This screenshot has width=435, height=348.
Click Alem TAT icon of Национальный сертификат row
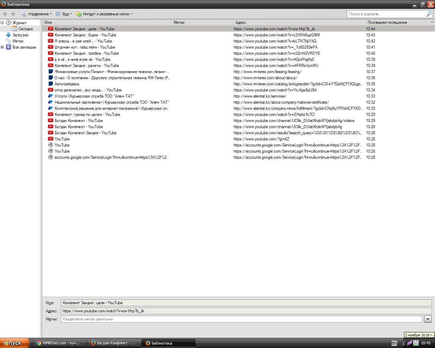[51, 102]
